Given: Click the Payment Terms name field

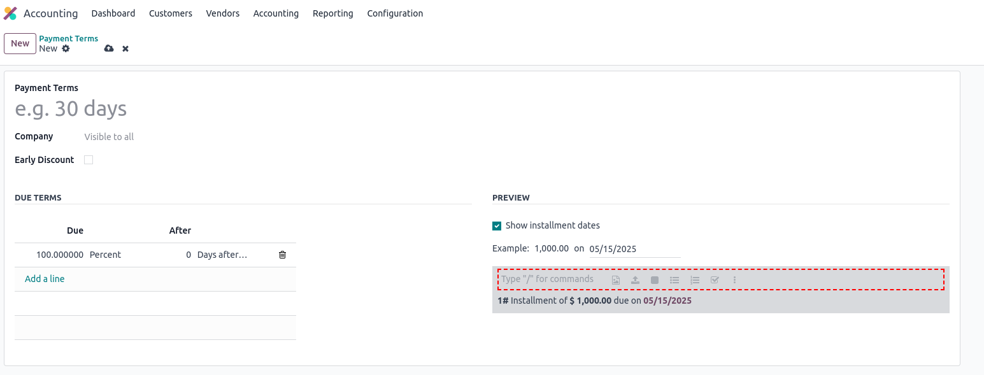Looking at the screenshot, I should tap(191, 109).
